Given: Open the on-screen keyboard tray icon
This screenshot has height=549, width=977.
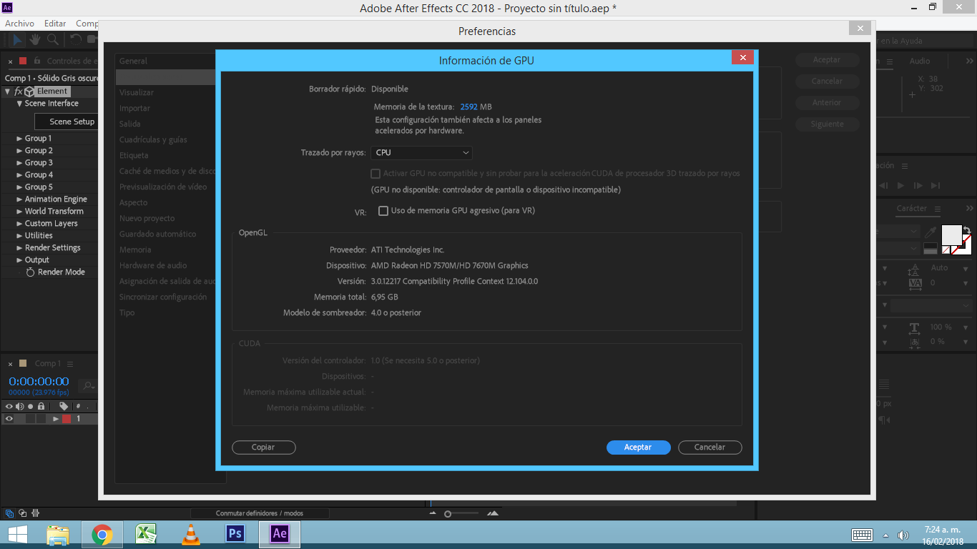Looking at the screenshot, I should coord(862,535).
